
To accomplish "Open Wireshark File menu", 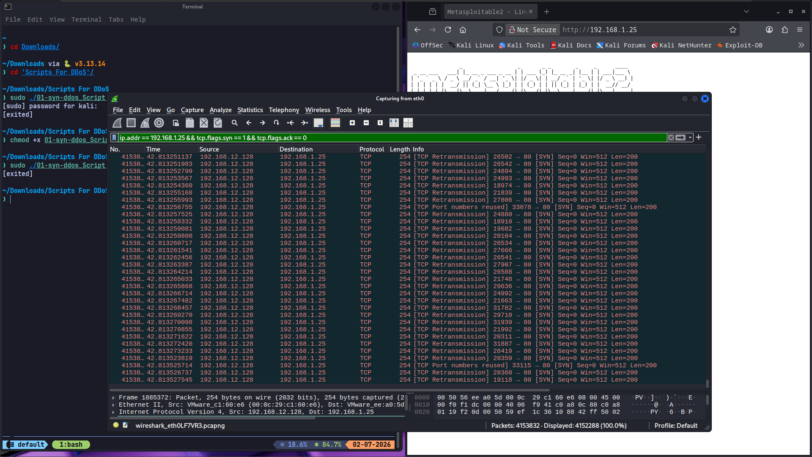I will (118, 110).
